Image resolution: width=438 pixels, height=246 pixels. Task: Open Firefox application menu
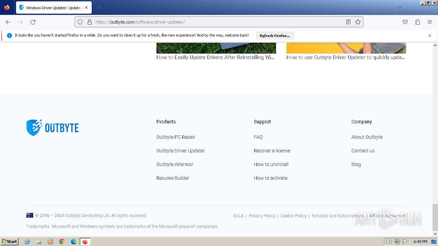pyautogui.click(x=430, y=22)
